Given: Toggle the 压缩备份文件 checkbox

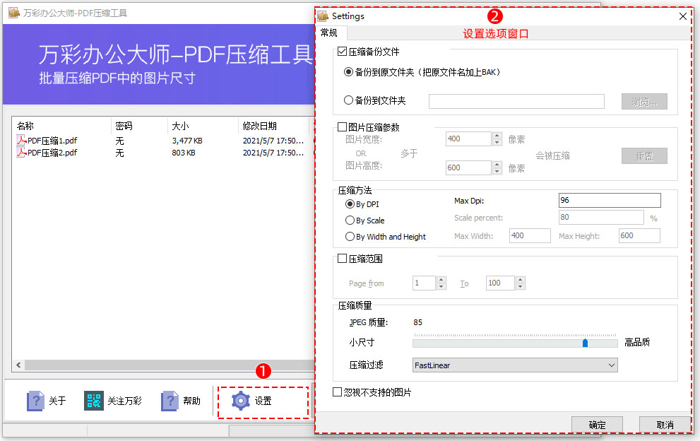Looking at the screenshot, I should (x=343, y=52).
